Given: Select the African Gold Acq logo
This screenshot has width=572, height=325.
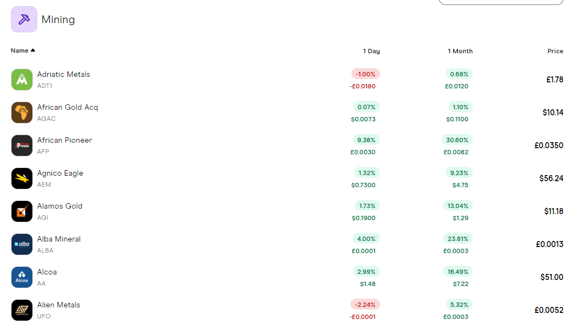Looking at the screenshot, I should (22, 113).
